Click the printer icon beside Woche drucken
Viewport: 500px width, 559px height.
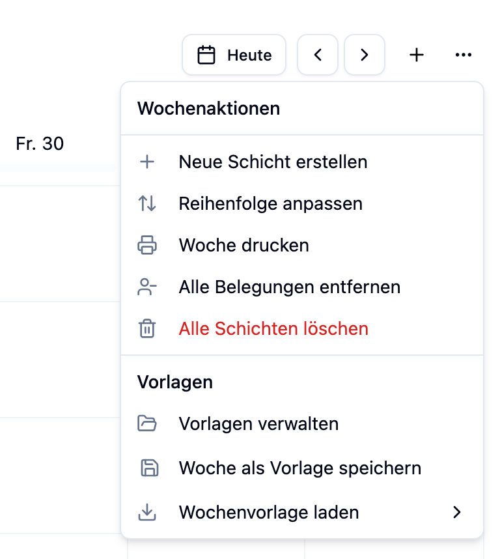148,246
